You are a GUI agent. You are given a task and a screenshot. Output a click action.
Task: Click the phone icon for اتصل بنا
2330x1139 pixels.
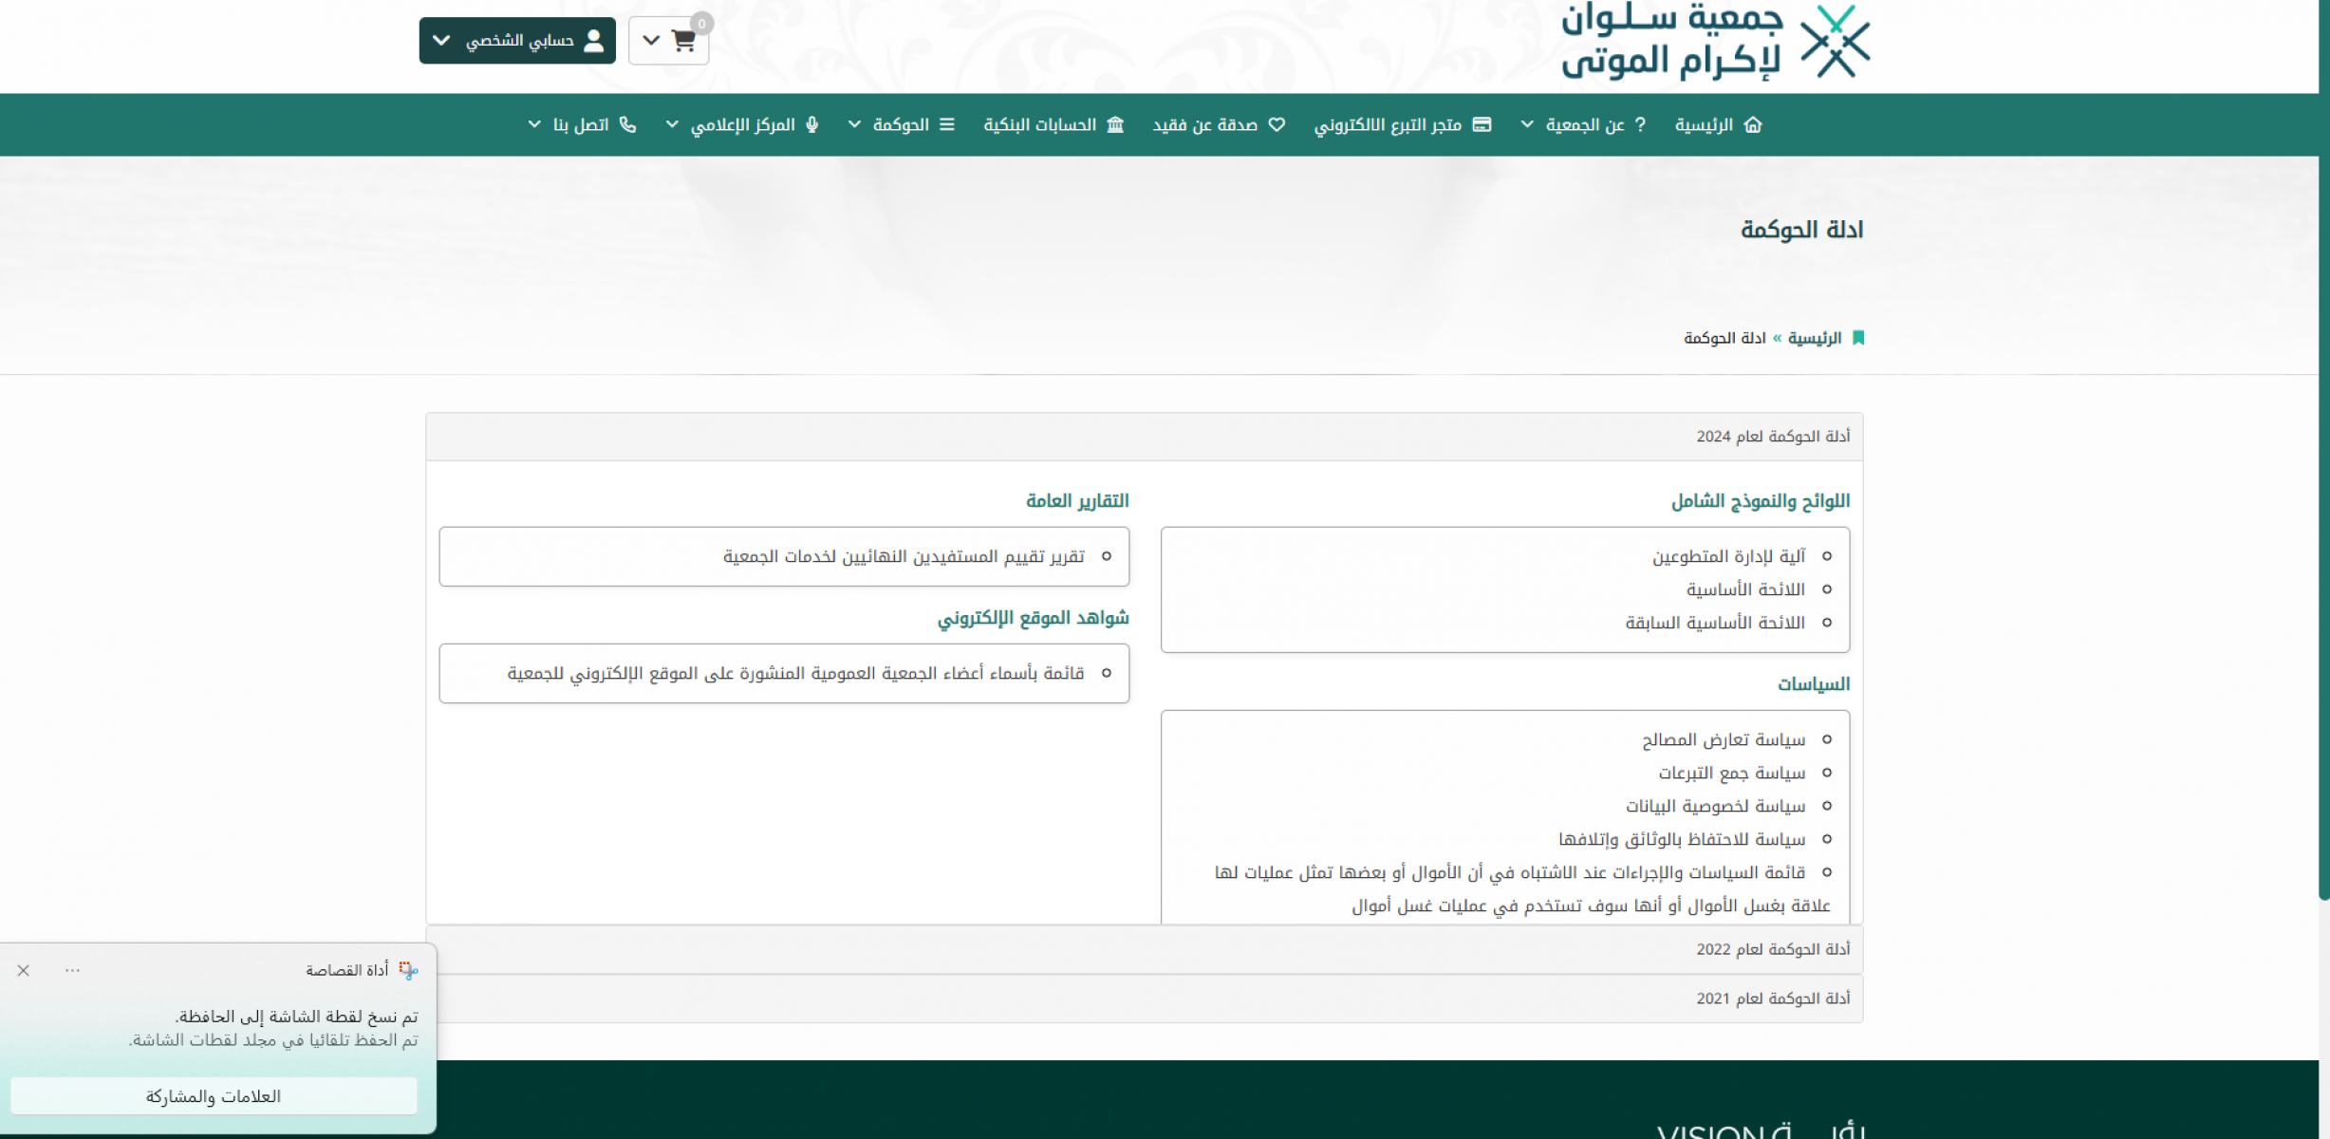tap(627, 124)
